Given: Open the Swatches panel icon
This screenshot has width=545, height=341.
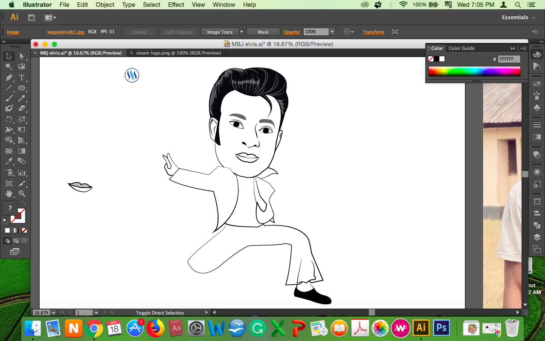Looking at the screenshot, I should pyautogui.click(x=537, y=84).
